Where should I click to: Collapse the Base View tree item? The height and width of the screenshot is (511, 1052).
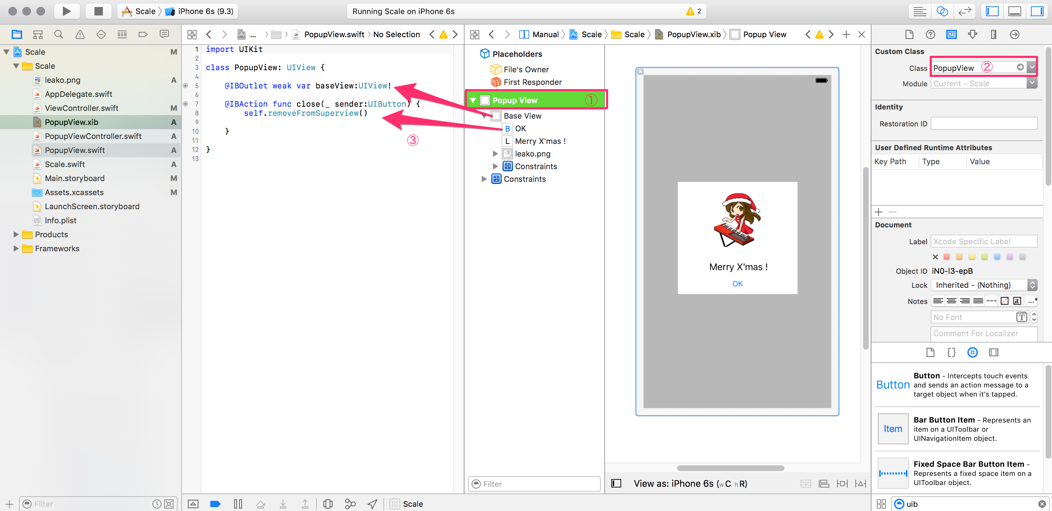[x=485, y=115]
